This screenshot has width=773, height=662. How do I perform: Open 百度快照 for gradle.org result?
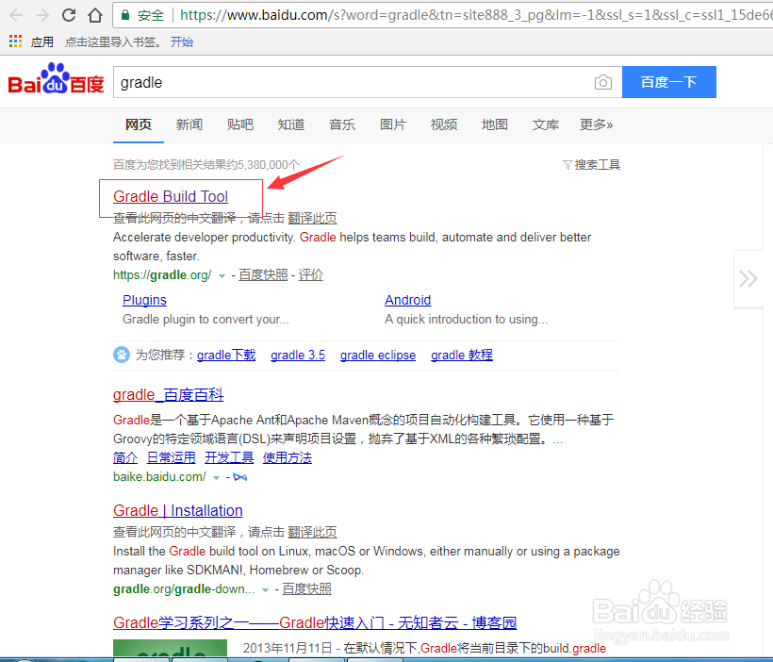click(263, 274)
